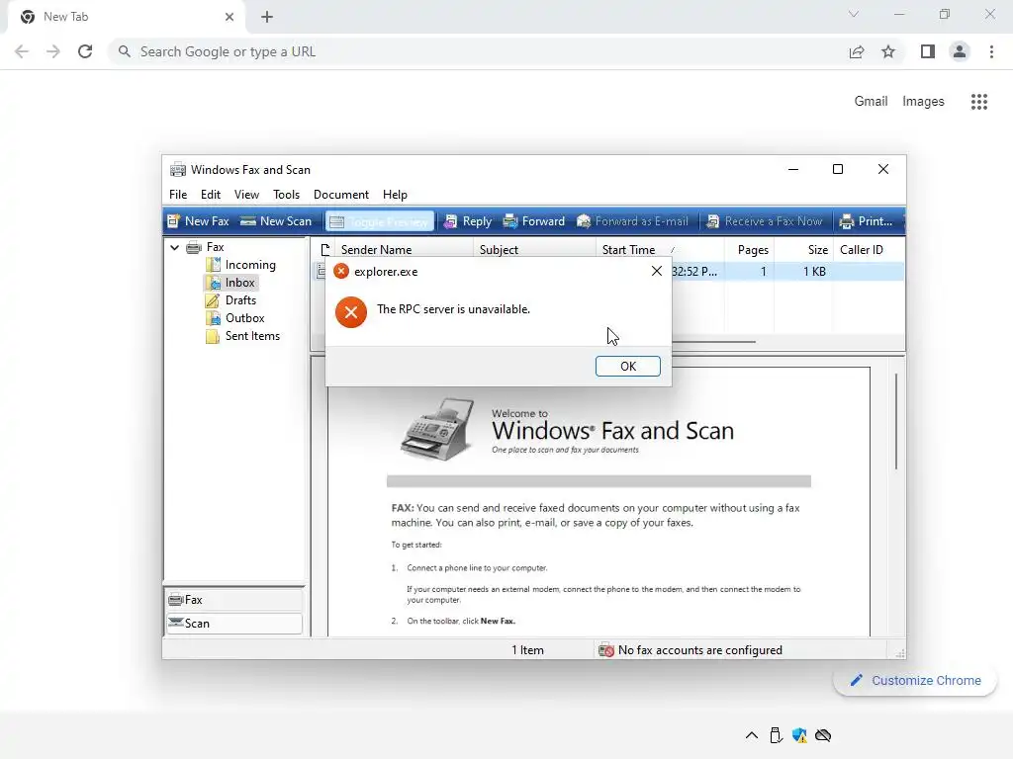
Task: Toggle the preview pane button
Action: click(x=380, y=221)
